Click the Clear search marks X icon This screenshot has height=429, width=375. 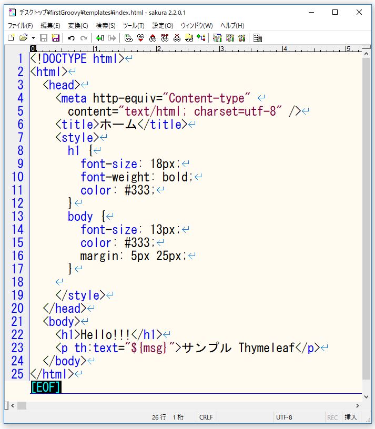coord(177,38)
